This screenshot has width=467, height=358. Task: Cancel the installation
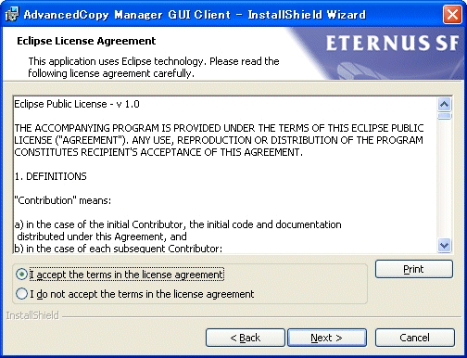415,338
